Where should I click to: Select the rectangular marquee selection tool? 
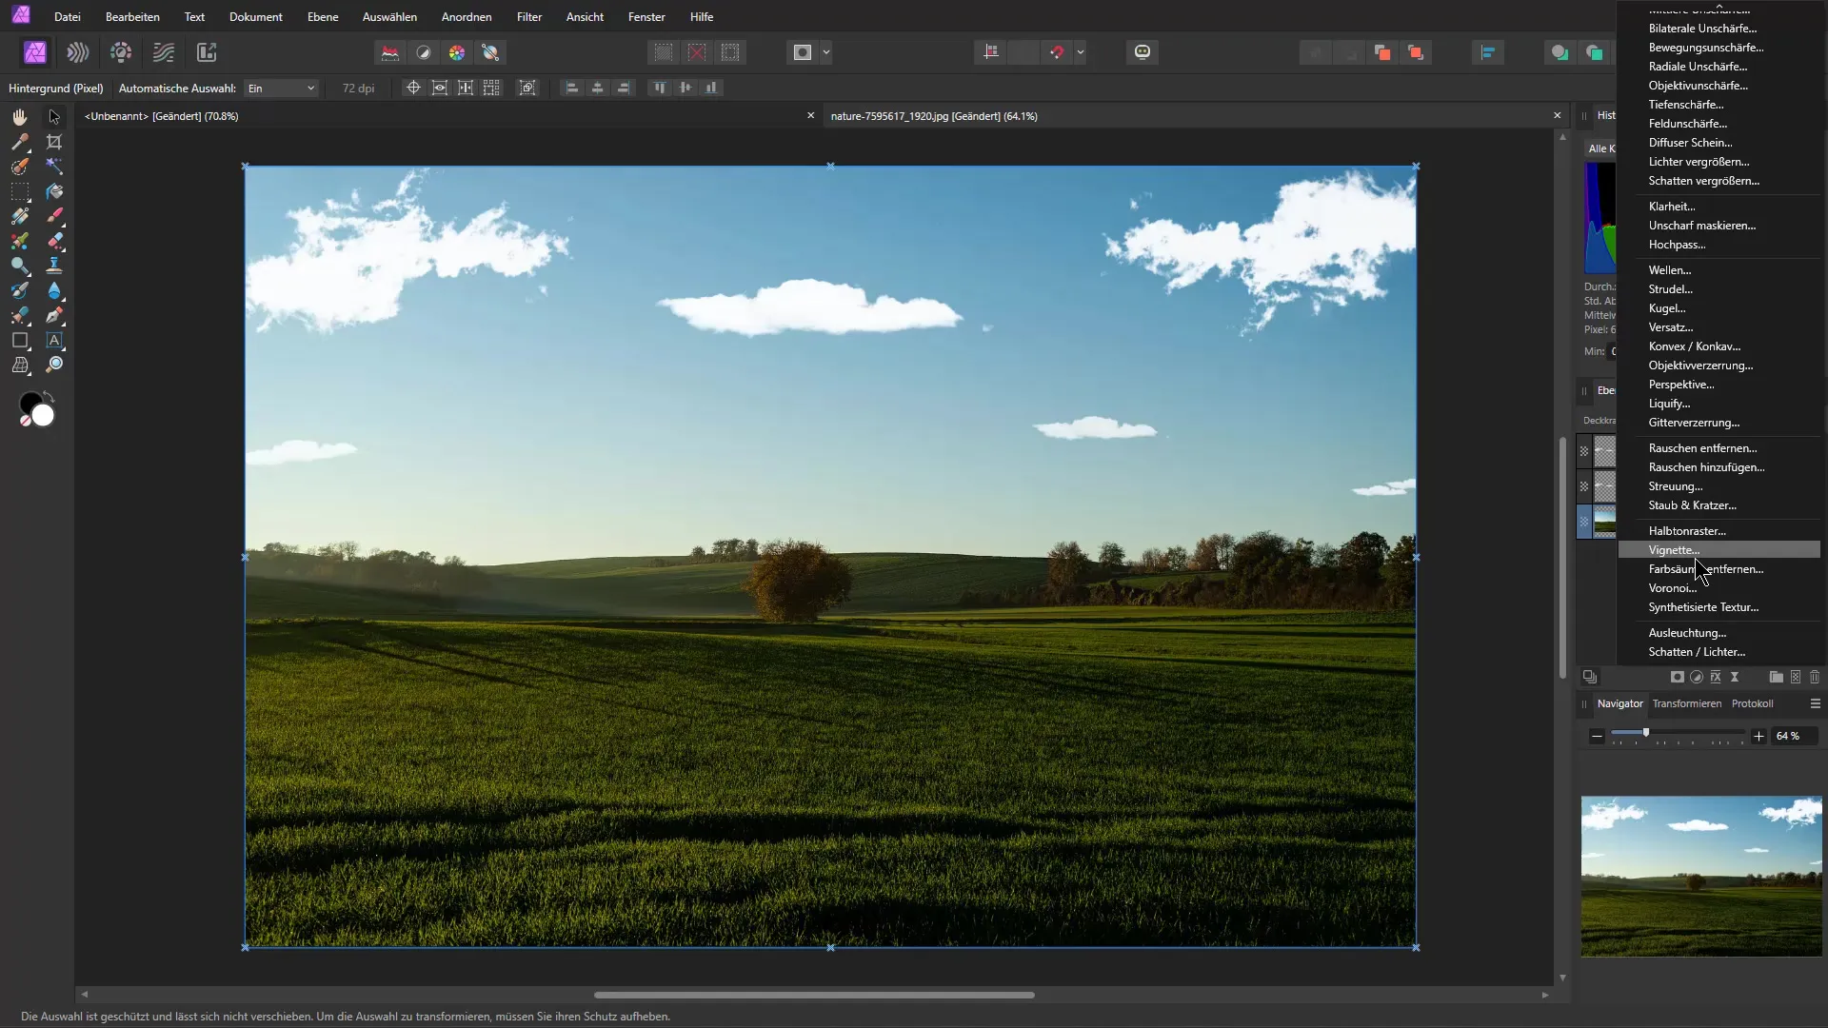pos(20,191)
